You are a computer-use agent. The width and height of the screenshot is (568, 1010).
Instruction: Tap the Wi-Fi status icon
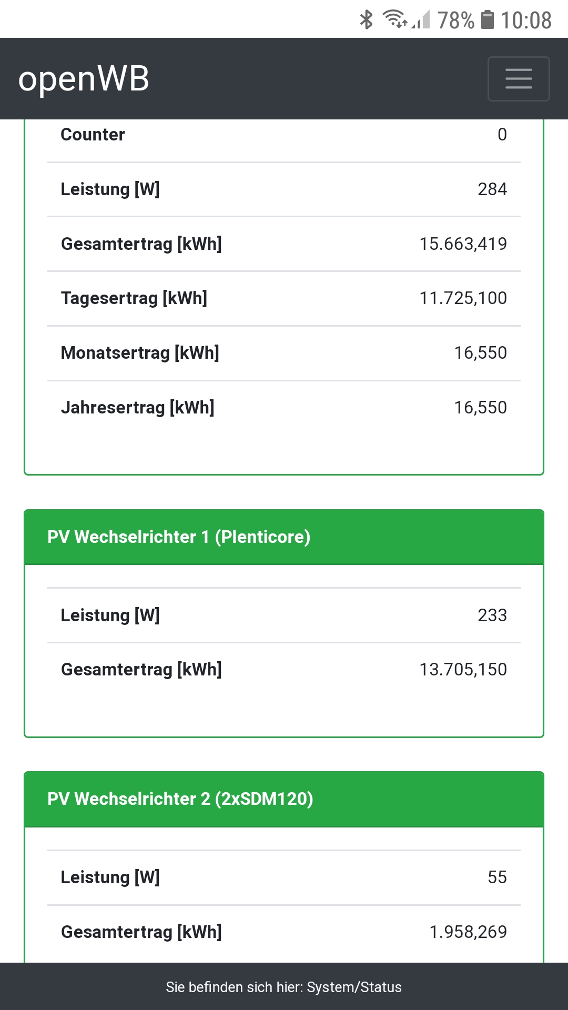tap(394, 19)
